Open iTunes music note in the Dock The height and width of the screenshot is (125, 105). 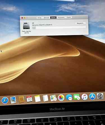(85, 97)
